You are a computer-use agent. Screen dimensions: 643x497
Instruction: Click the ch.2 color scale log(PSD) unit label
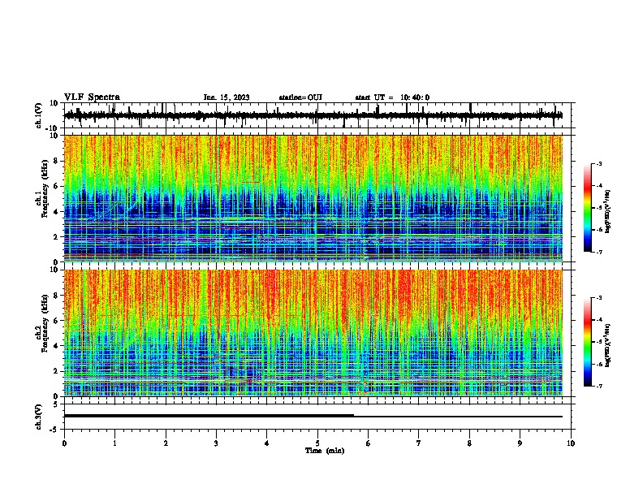click(608, 345)
